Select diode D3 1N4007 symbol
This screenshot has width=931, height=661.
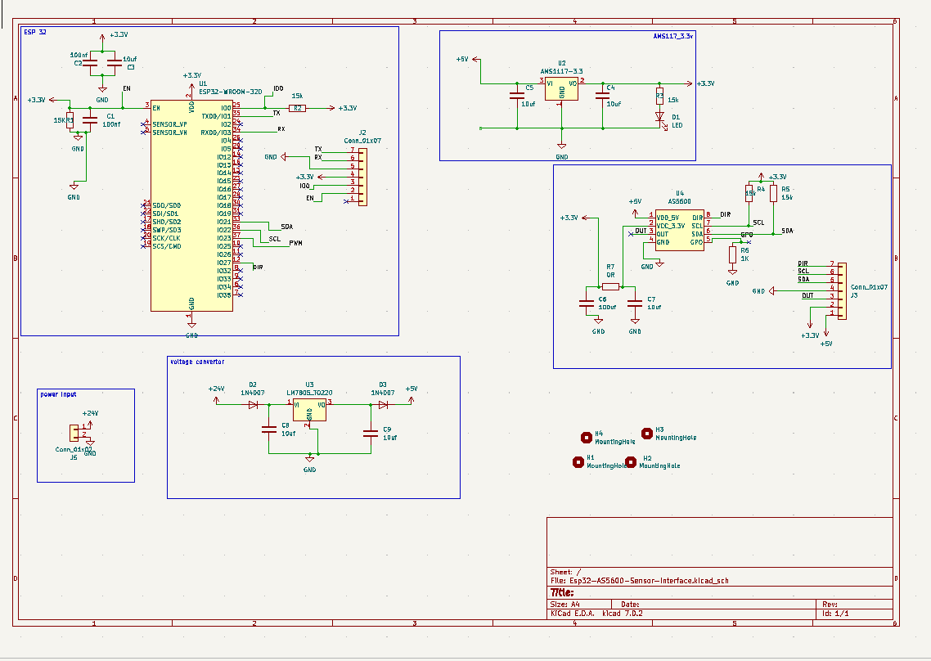[x=383, y=404]
